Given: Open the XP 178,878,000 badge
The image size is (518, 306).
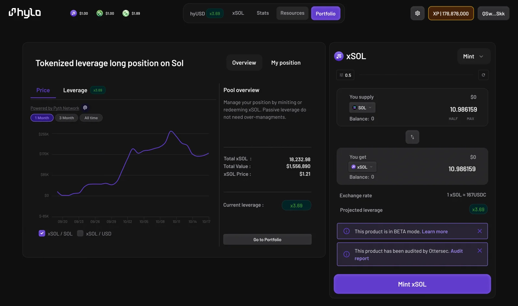Looking at the screenshot, I should click(x=451, y=14).
